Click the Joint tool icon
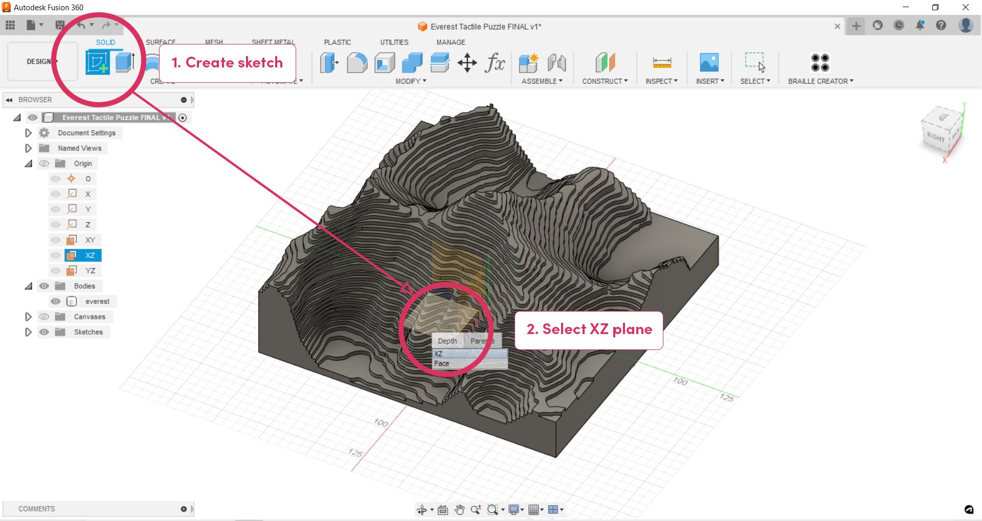 pos(556,63)
